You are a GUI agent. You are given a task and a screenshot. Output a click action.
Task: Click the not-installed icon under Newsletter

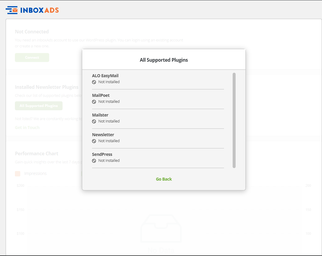pos(94,141)
